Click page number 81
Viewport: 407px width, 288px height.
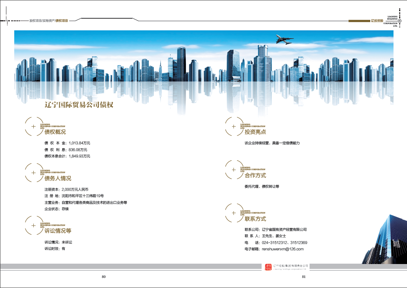pos(304,277)
